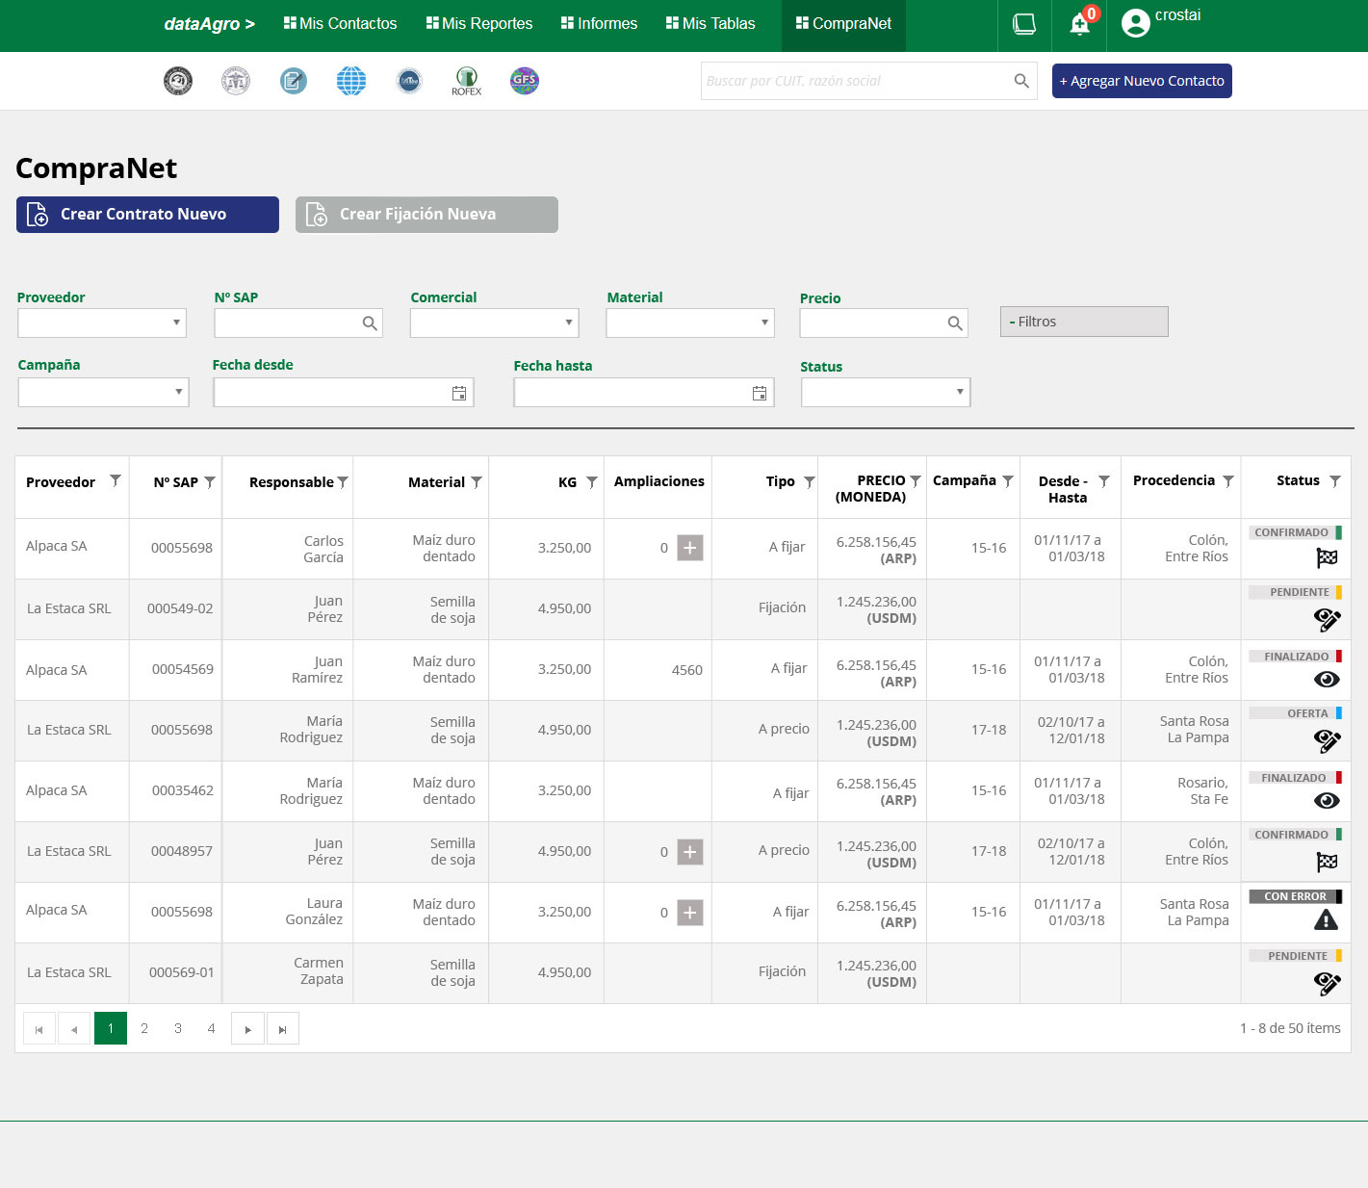The height and width of the screenshot is (1188, 1368).
Task: Filter Status column header
Action: (1335, 480)
